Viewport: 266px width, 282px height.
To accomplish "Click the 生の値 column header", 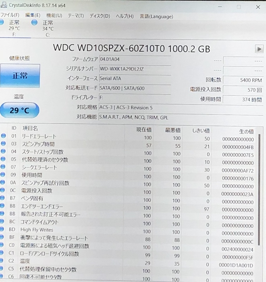I will pyautogui.click(x=246, y=131).
